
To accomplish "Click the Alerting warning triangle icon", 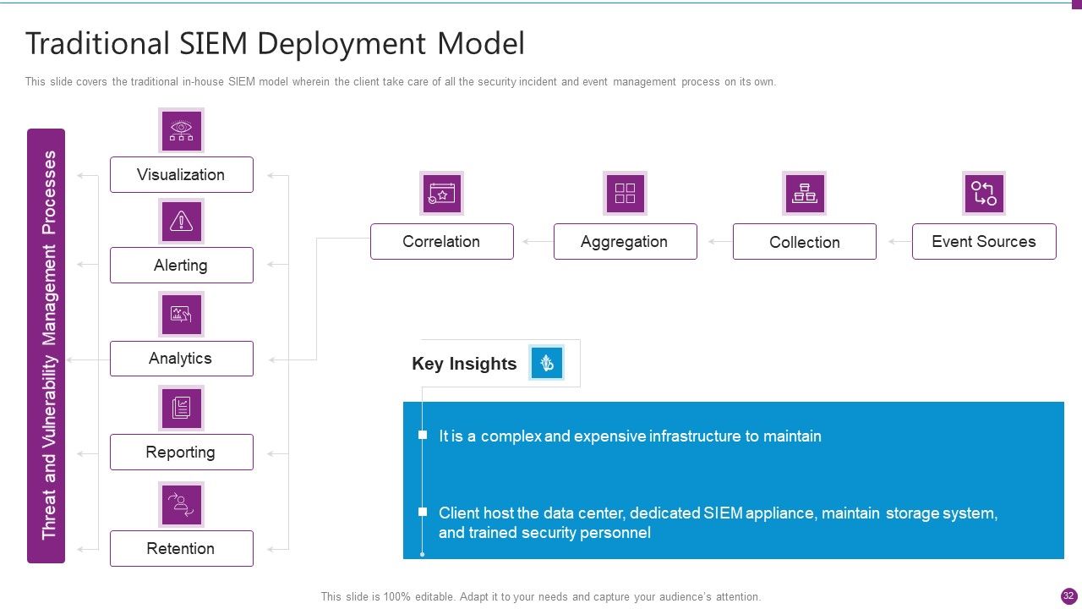I will [181, 222].
